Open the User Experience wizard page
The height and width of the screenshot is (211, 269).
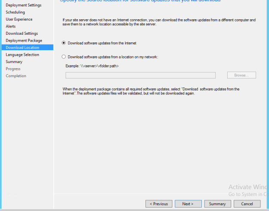(19, 19)
